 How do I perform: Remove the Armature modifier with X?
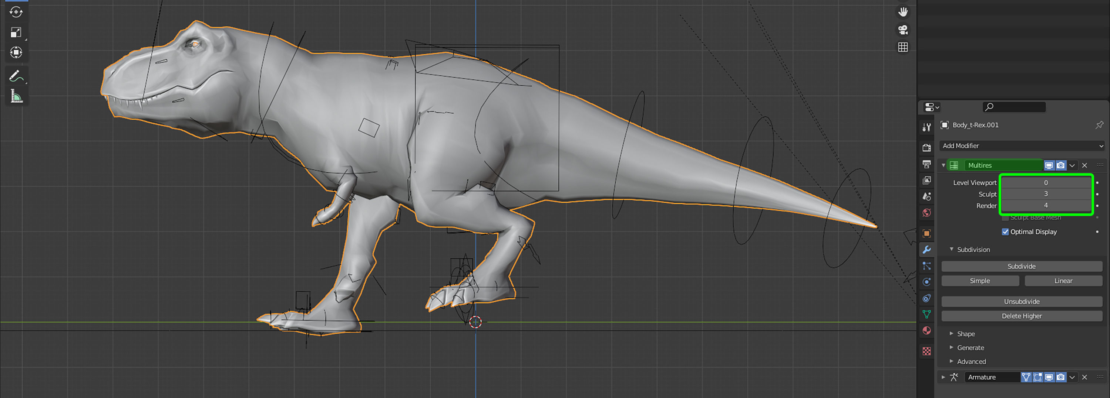[x=1084, y=377]
